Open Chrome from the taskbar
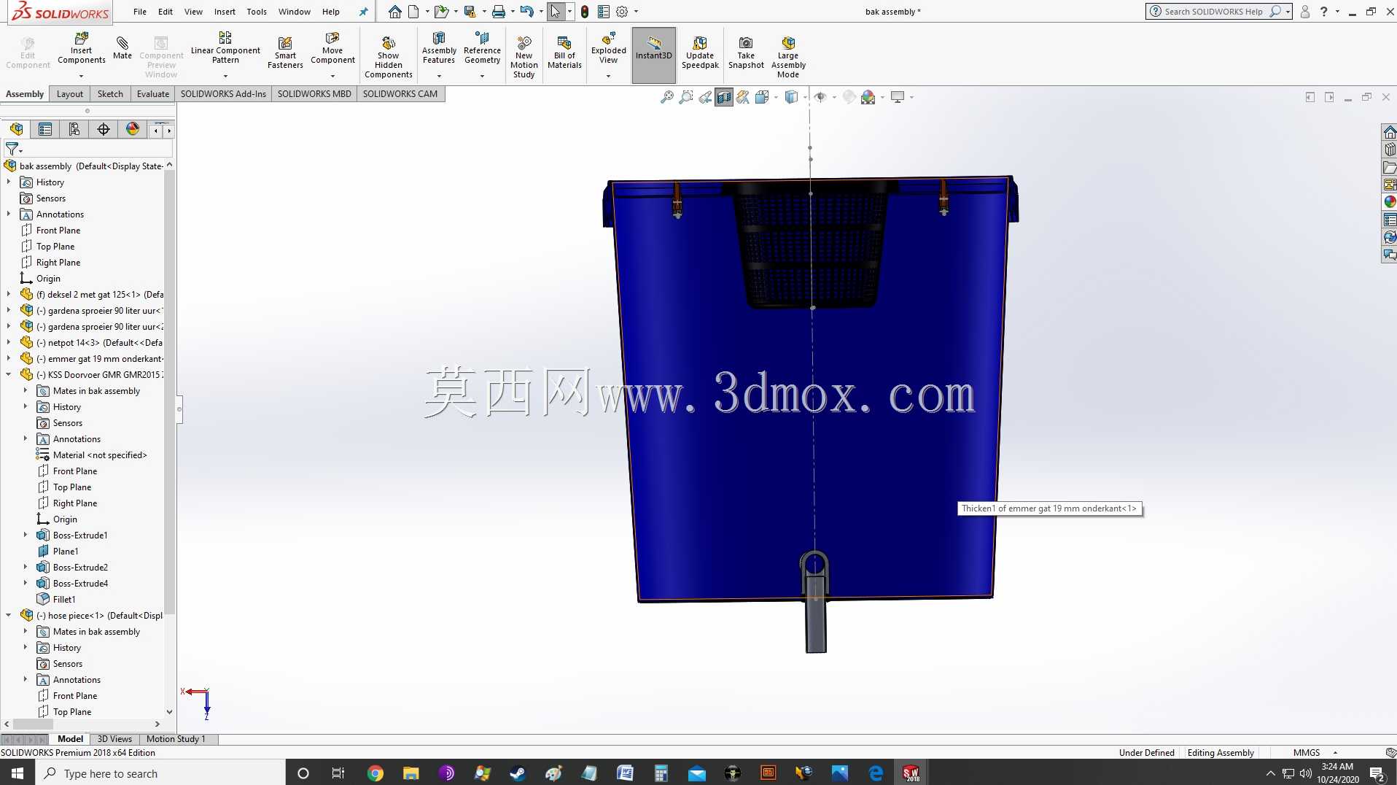Image resolution: width=1397 pixels, height=785 pixels. point(375,773)
